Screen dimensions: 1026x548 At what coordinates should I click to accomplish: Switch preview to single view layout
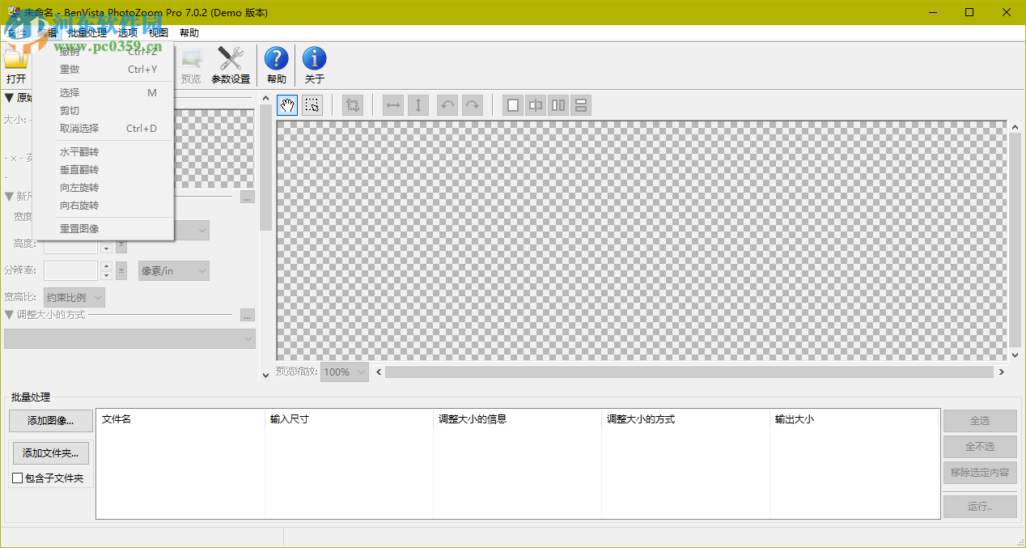512,104
